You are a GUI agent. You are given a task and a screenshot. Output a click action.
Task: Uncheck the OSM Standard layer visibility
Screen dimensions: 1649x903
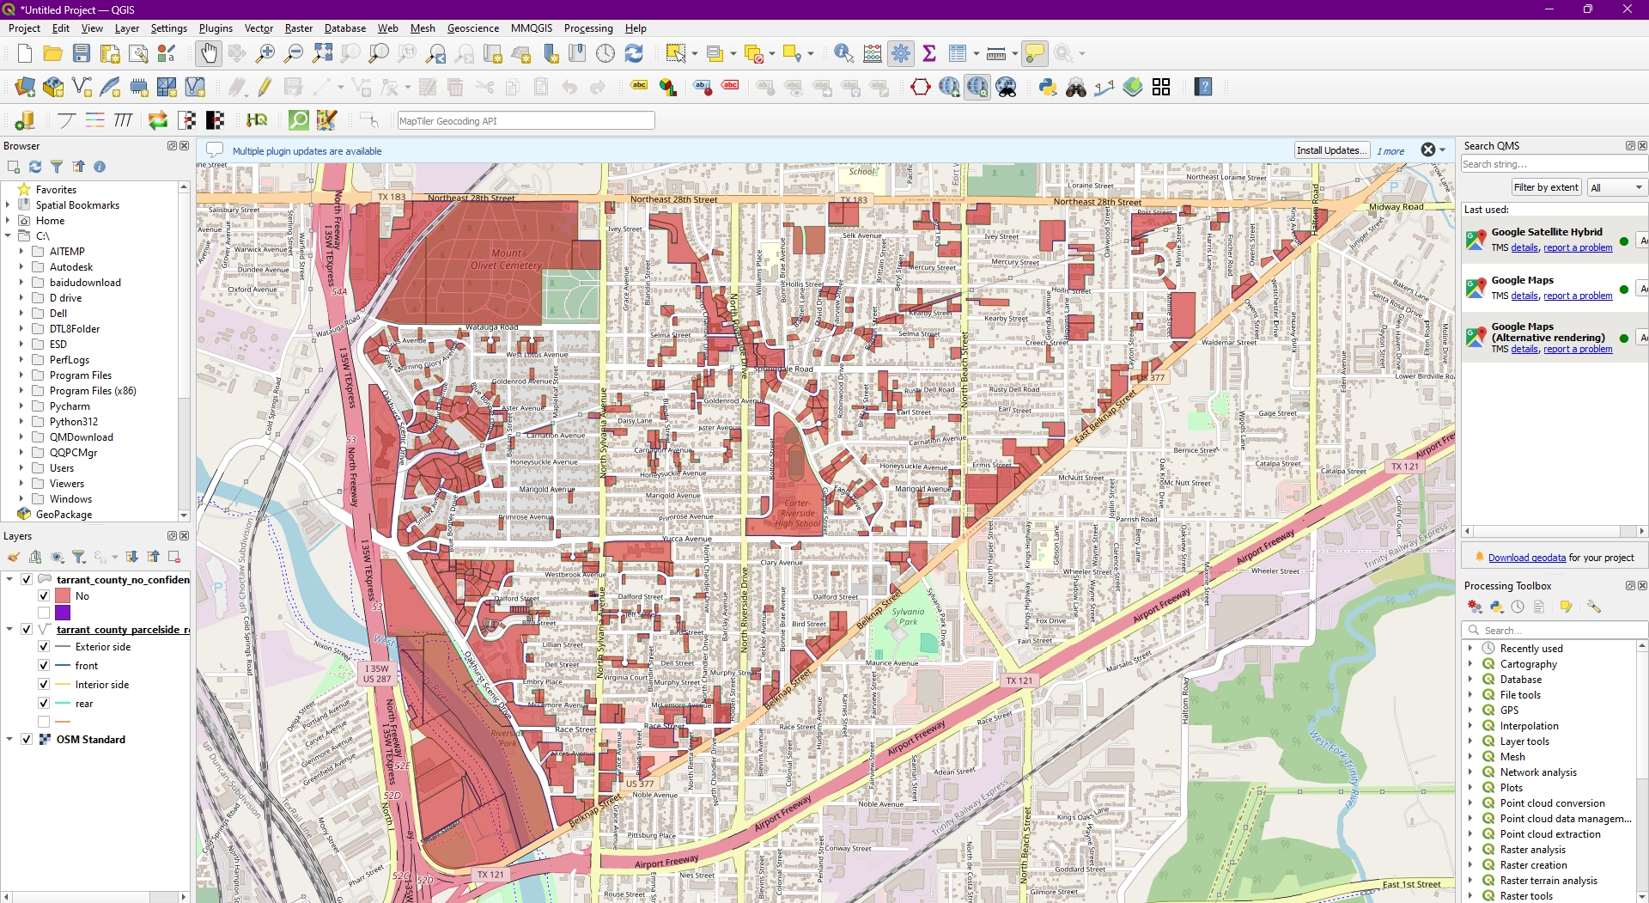(x=27, y=740)
